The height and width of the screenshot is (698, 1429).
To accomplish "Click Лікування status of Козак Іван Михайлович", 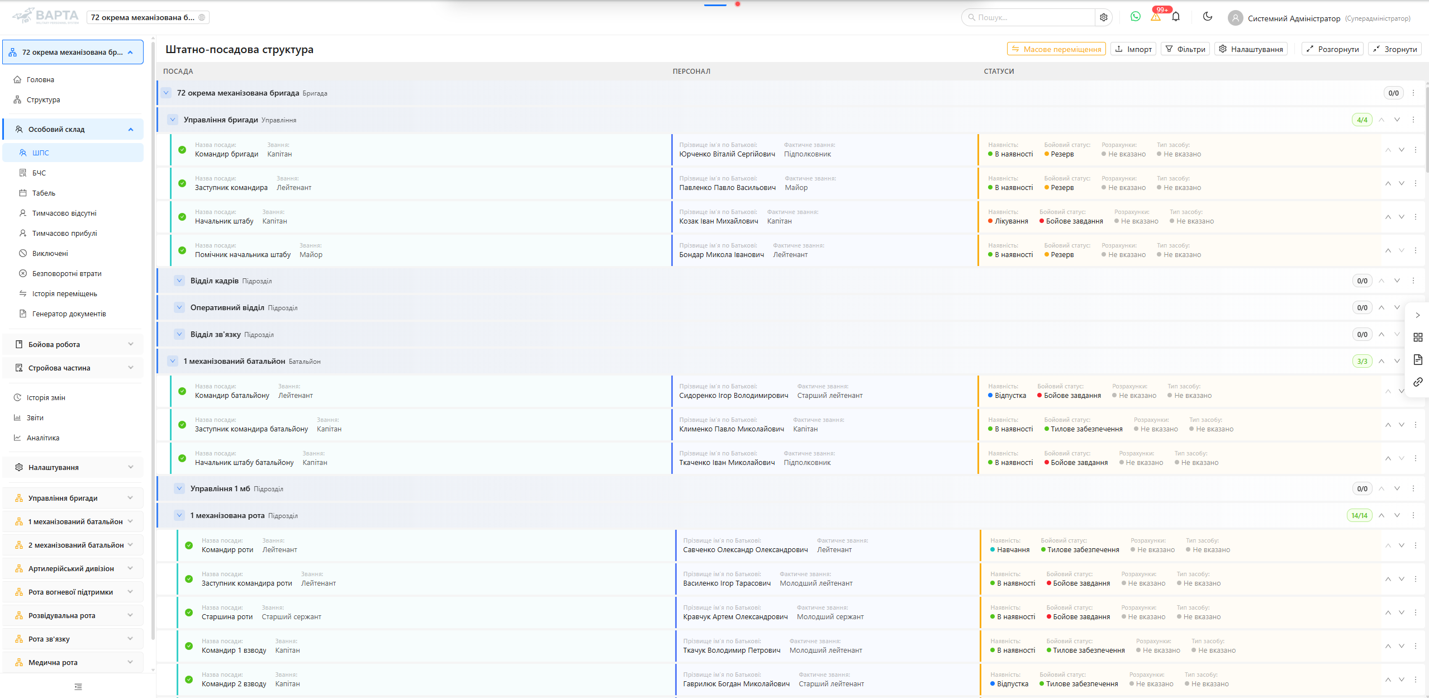I will [x=1008, y=221].
